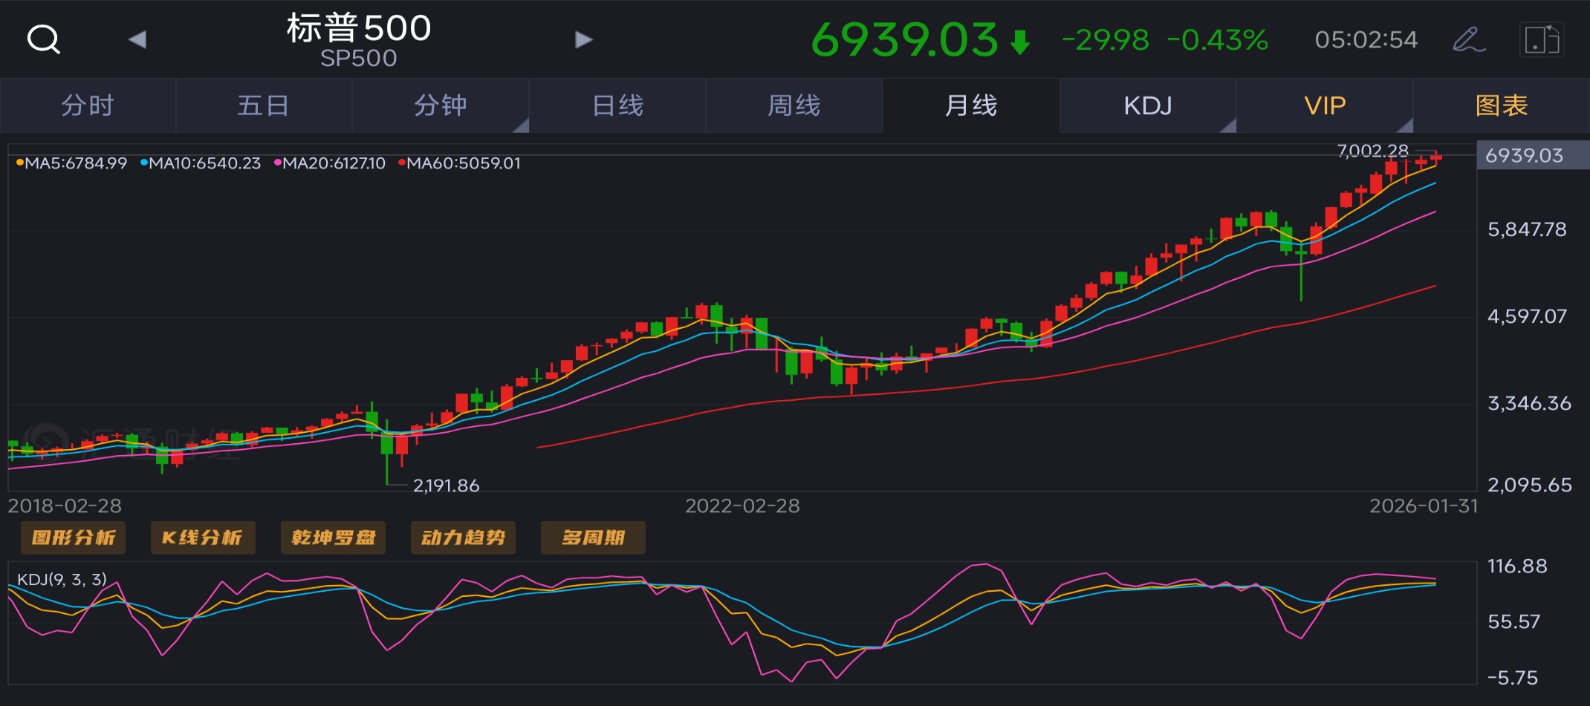Open the drawing pencil tool
The width and height of the screenshot is (1590, 706).
click(x=1469, y=39)
